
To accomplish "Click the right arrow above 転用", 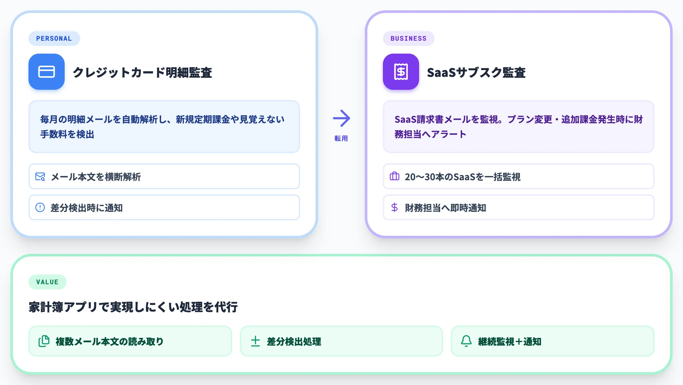I will (341, 118).
